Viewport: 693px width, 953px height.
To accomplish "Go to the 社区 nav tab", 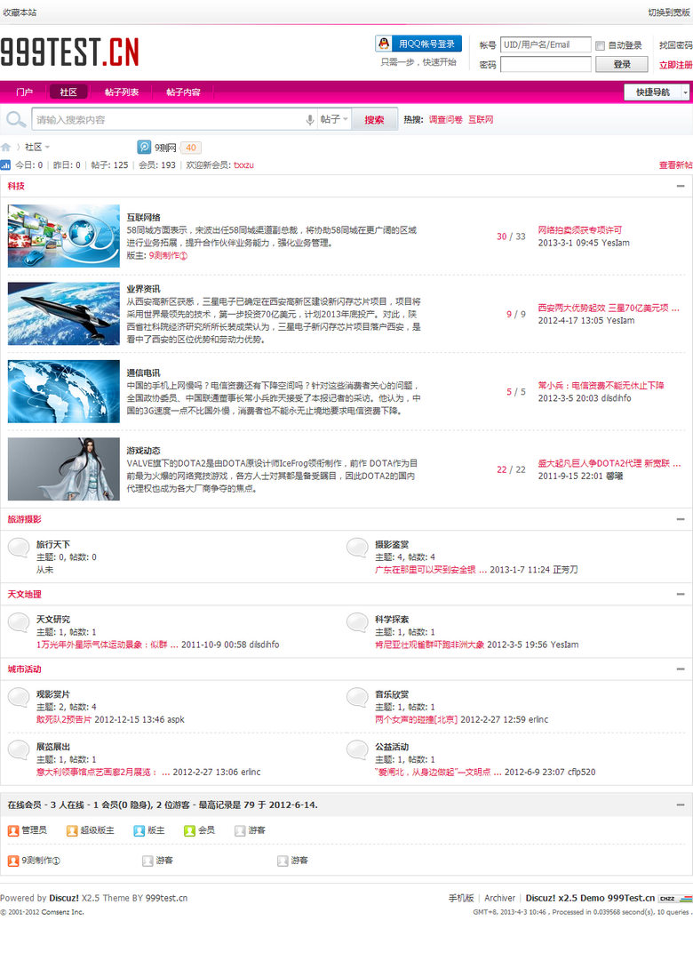I will pos(68,92).
